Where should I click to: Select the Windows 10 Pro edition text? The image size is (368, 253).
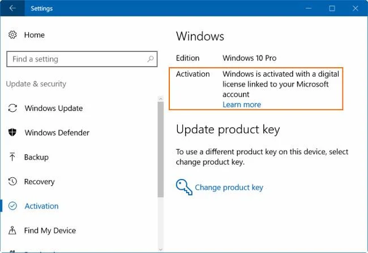coord(250,58)
